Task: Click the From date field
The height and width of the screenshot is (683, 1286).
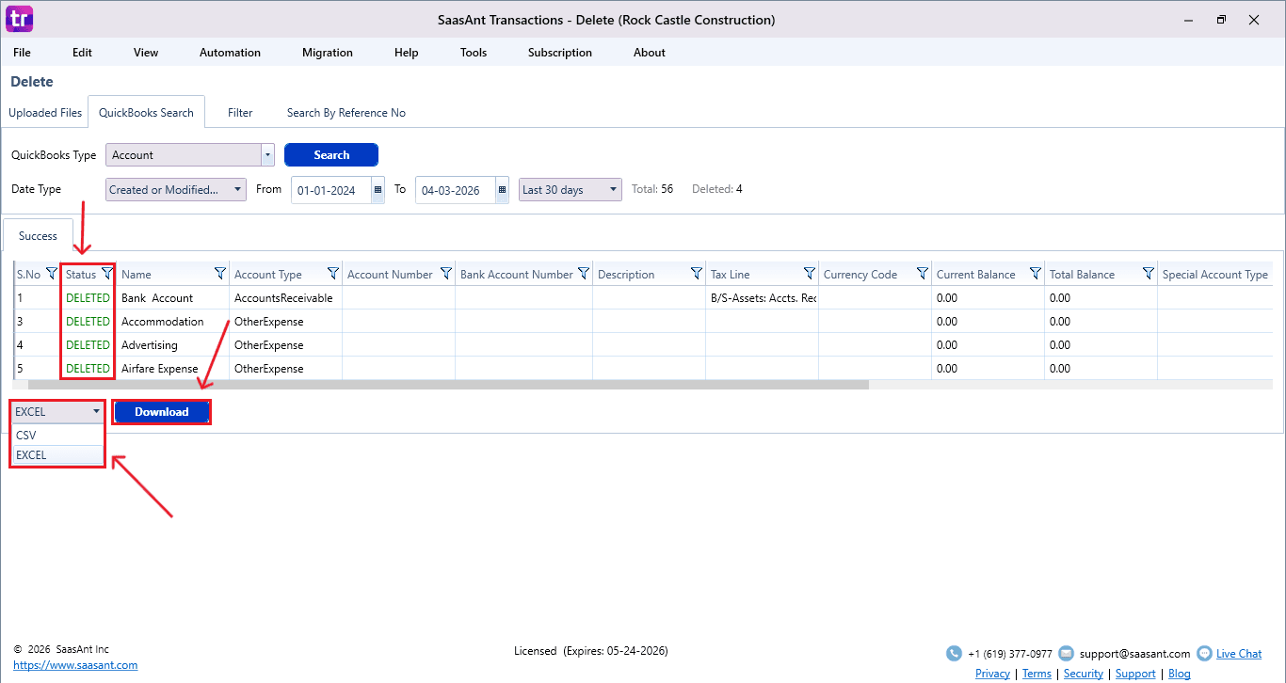Action: 331,190
